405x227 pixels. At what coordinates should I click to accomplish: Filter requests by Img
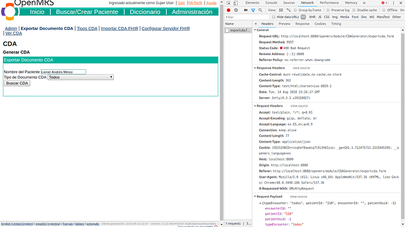(x=335, y=17)
